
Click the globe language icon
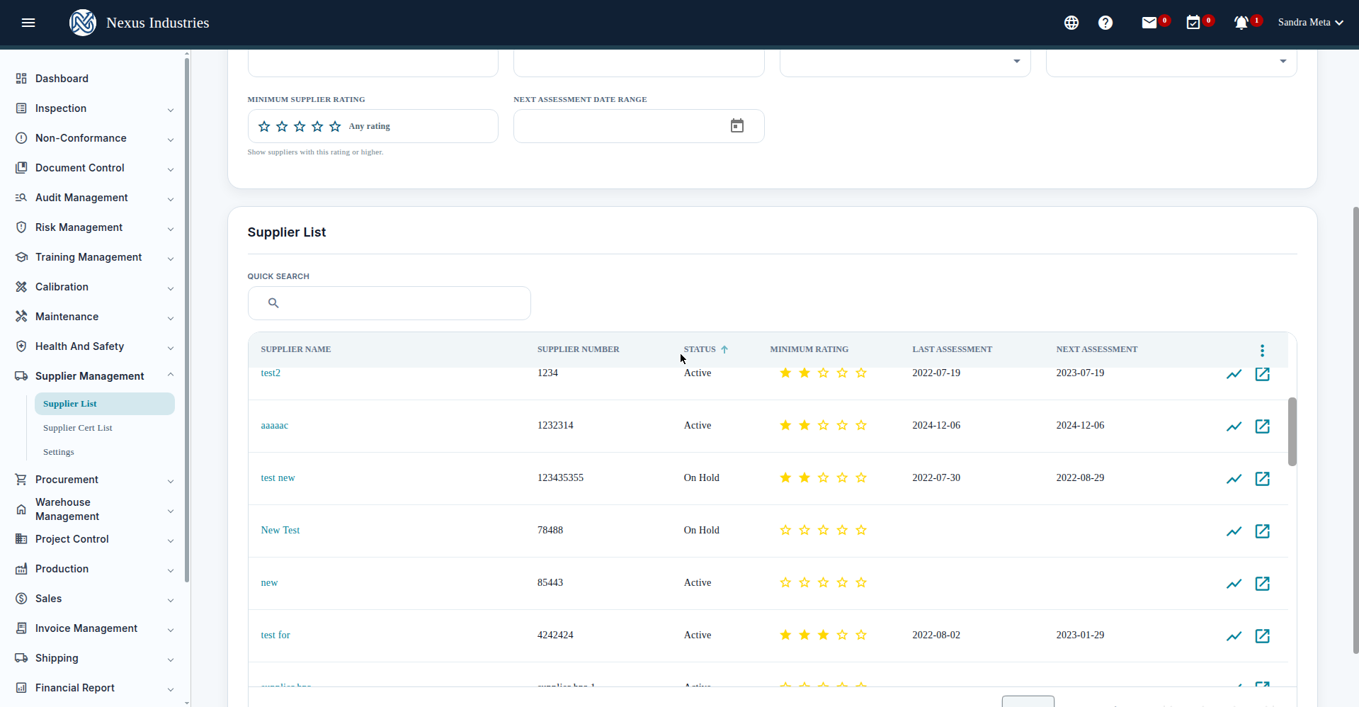(1071, 23)
